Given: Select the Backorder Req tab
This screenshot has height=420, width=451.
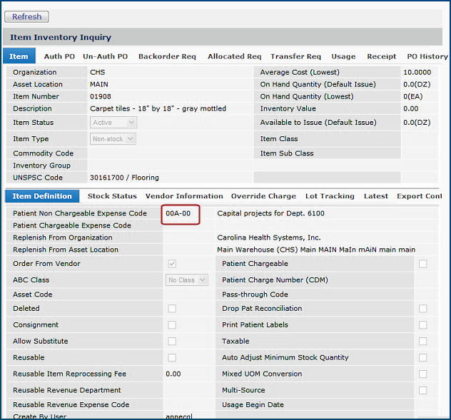Looking at the screenshot, I should [x=167, y=56].
